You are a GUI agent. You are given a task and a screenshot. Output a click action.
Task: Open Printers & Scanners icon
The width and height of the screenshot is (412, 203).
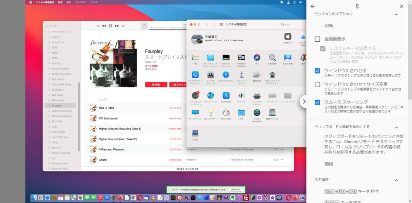point(257,95)
